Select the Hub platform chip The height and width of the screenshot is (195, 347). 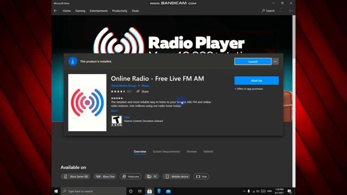click(x=201, y=177)
